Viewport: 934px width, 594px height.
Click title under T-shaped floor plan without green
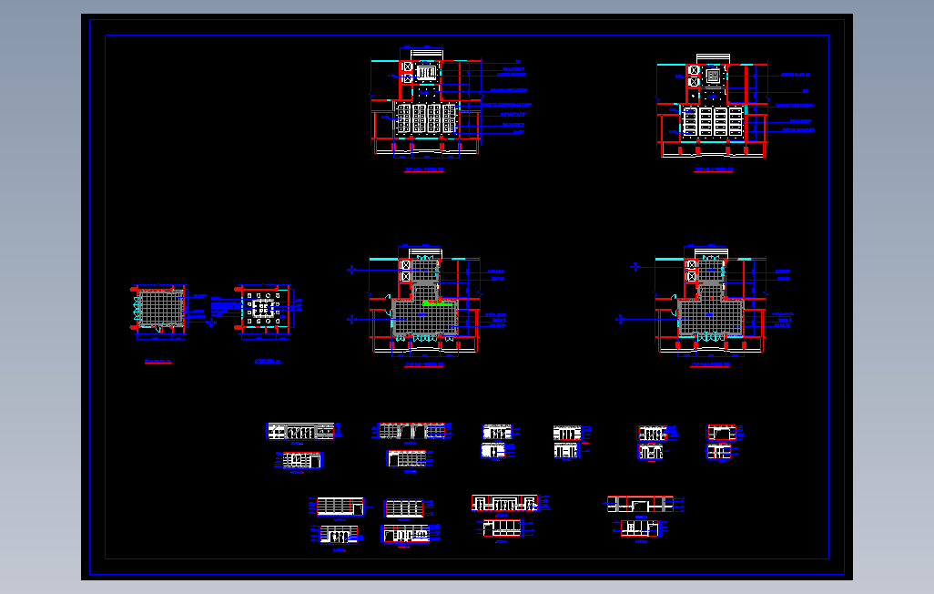(x=710, y=365)
